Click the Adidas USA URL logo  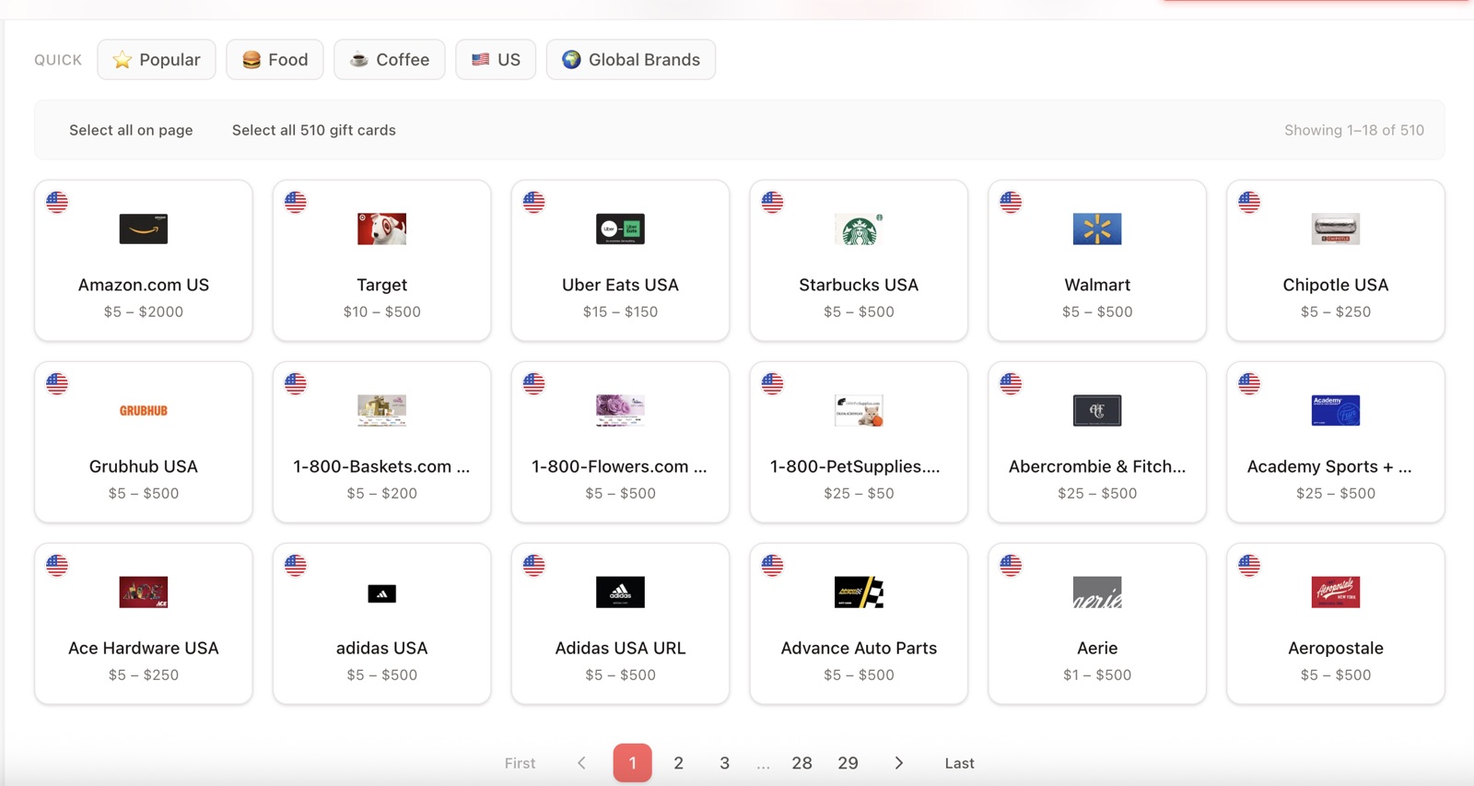click(620, 592)
